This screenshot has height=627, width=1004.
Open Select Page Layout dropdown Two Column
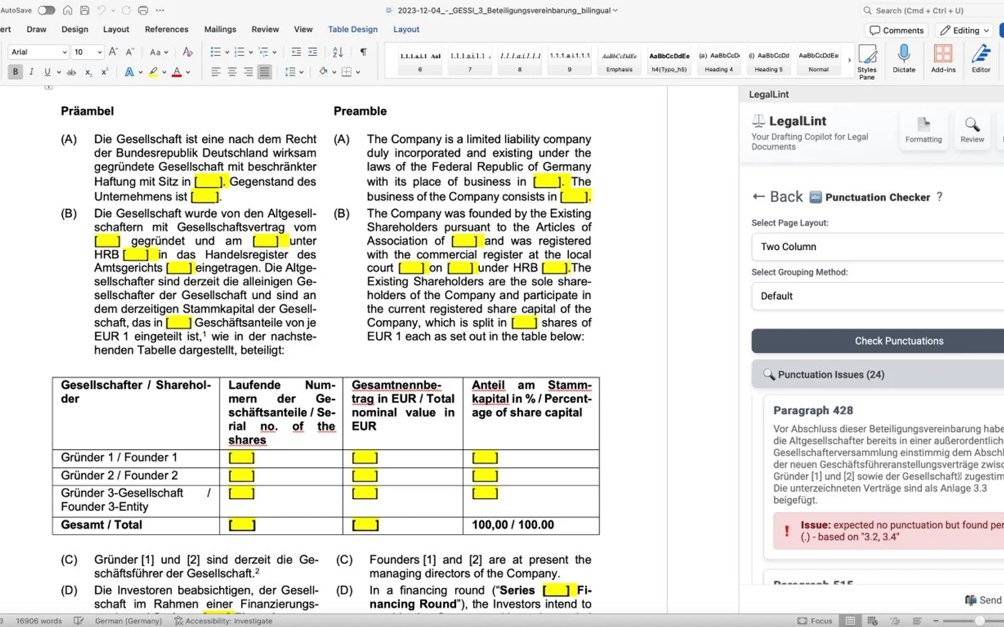coord(878,246)
